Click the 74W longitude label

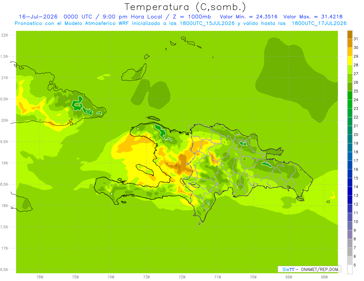111,277
